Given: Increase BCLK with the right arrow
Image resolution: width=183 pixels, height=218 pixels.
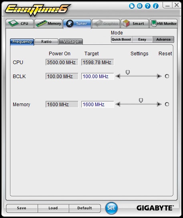Looking at the screenshot, I should pyautogui.click(x=159, y=76).
